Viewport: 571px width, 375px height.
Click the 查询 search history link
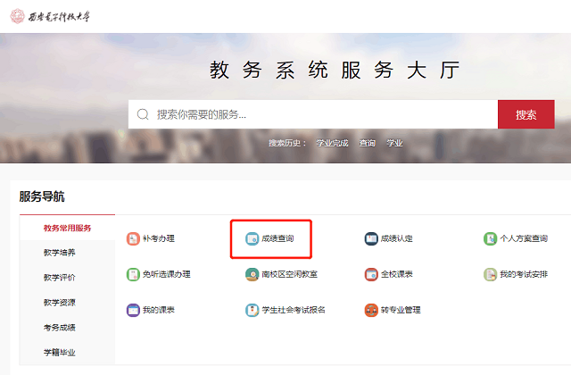coord(368,143)
